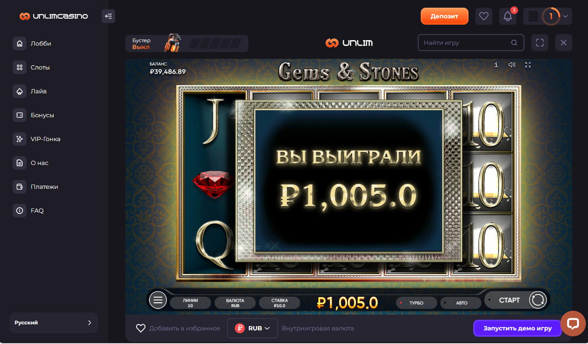Mute the game sound
588x344 pixels.
(x=512, y=65)
